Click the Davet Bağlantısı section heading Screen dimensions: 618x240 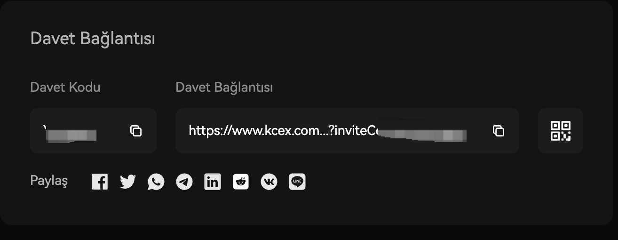[93, 39]
